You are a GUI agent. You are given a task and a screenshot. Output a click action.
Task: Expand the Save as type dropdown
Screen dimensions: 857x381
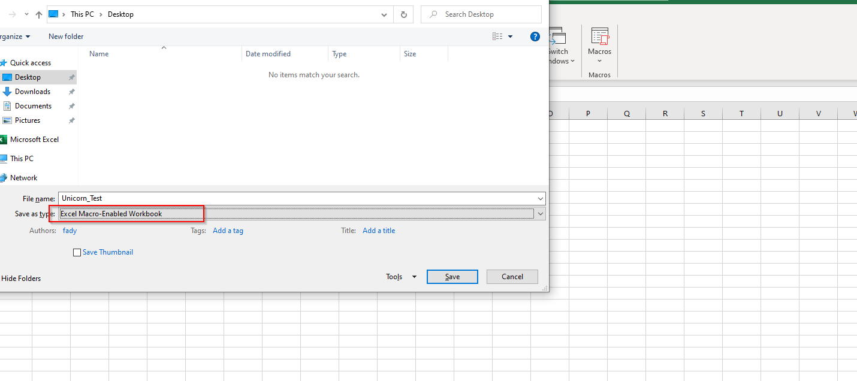click(540, 214)
